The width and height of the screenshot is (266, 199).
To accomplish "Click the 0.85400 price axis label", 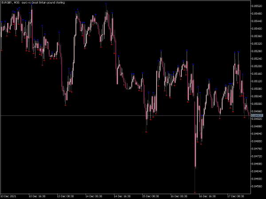I will pos(257,28).
